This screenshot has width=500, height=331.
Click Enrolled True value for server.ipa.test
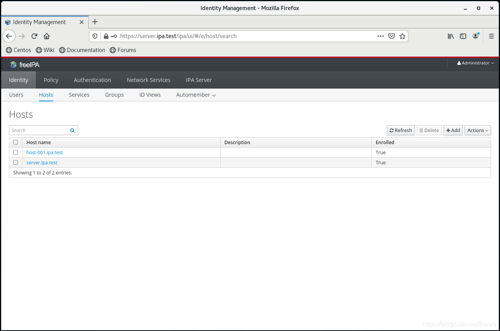point(381,163)
